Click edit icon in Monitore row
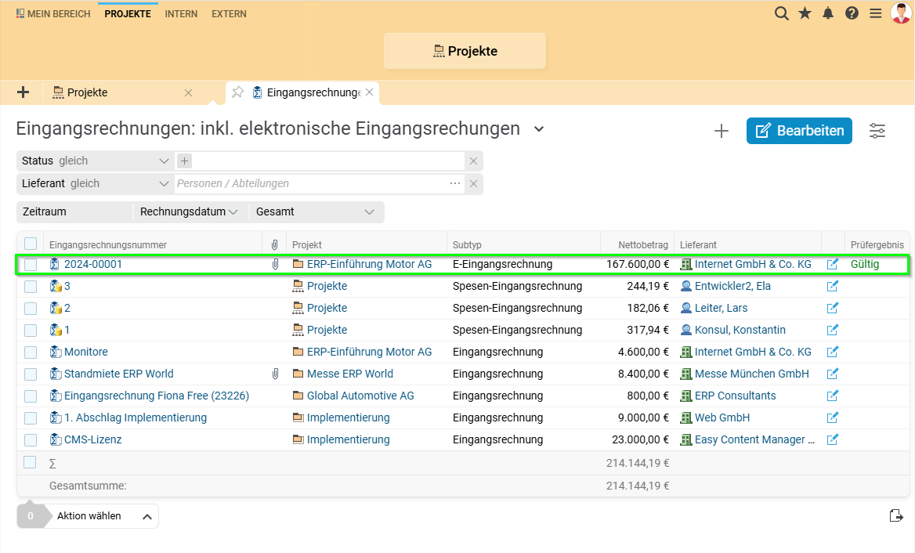Image resolution: width=915 pixels, height=553 pixels. [833, 352]
